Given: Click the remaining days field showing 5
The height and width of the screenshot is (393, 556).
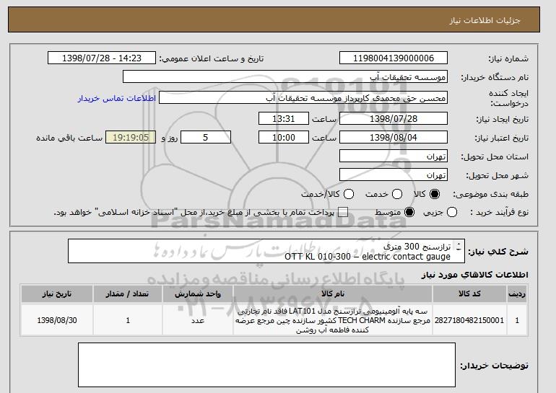Looking at the screenshot, I should pos(206,138).
